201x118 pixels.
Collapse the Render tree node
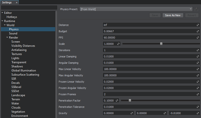click(7, 38)
